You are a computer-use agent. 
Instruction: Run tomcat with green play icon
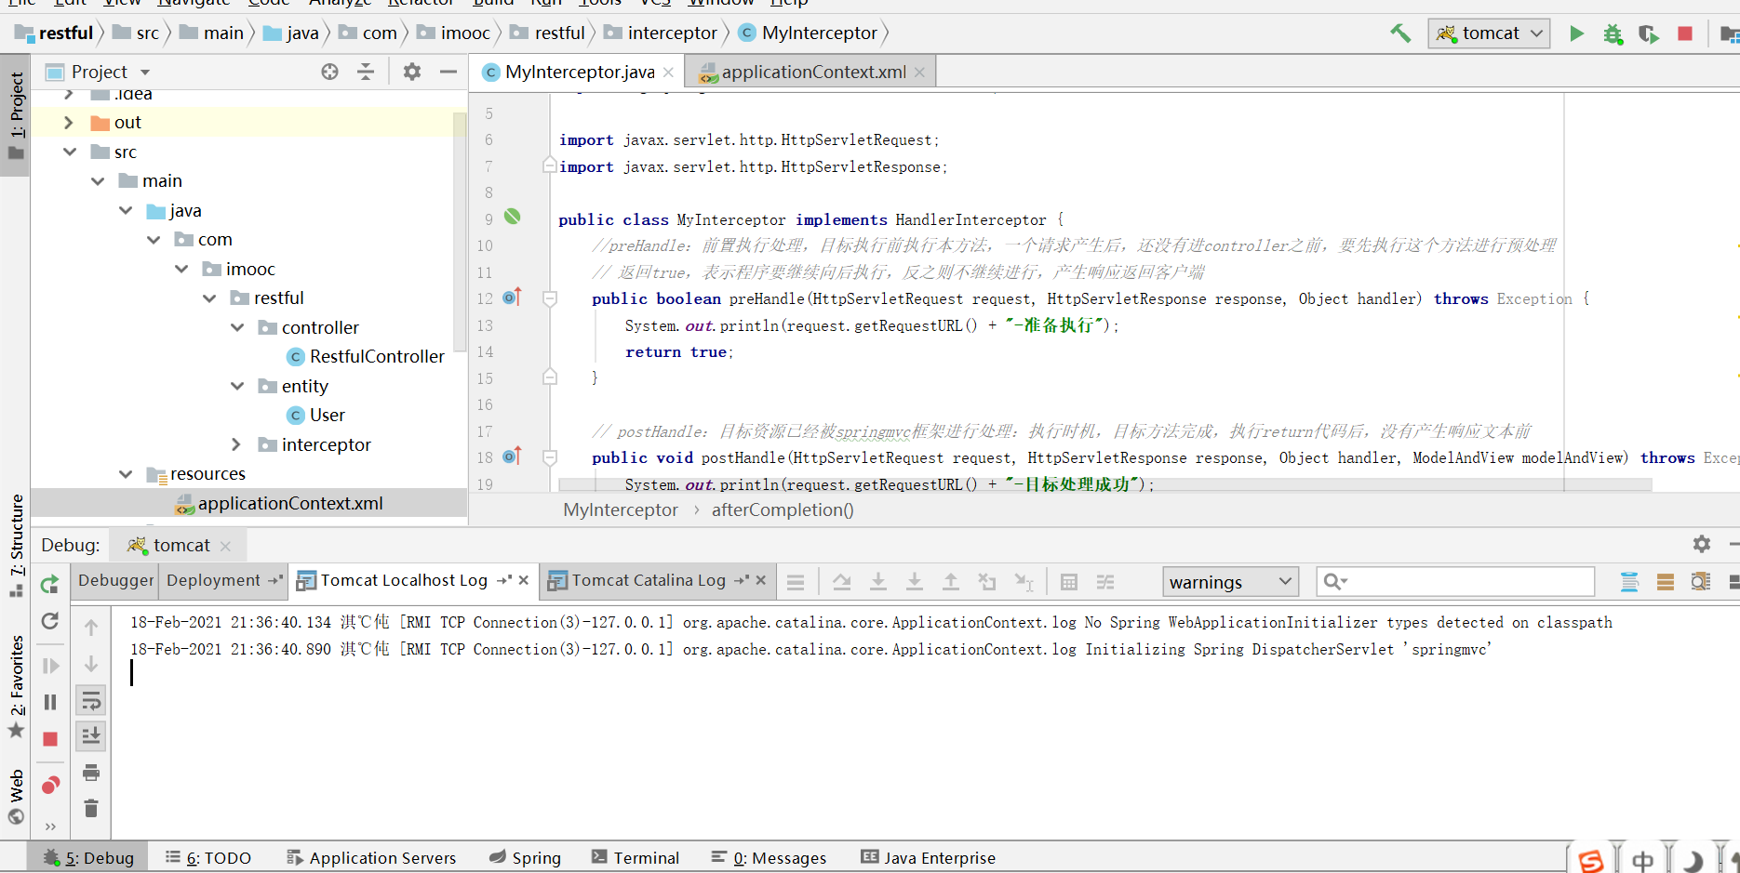click(1576, 33)
